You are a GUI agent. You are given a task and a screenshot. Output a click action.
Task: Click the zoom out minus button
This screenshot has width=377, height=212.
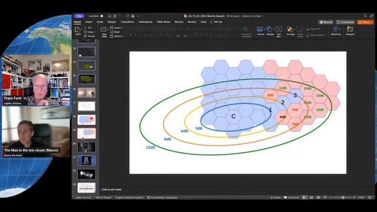331,198
